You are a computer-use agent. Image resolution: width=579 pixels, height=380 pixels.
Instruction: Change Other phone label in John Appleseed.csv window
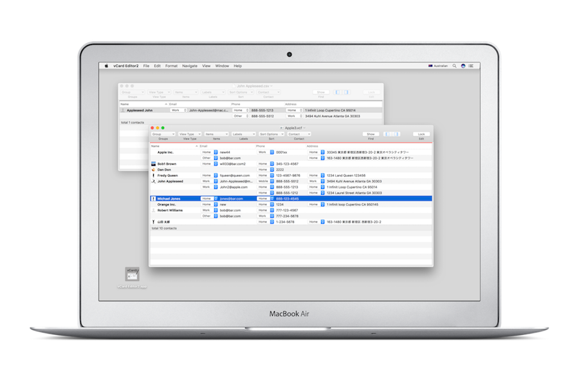click(241, 116)
